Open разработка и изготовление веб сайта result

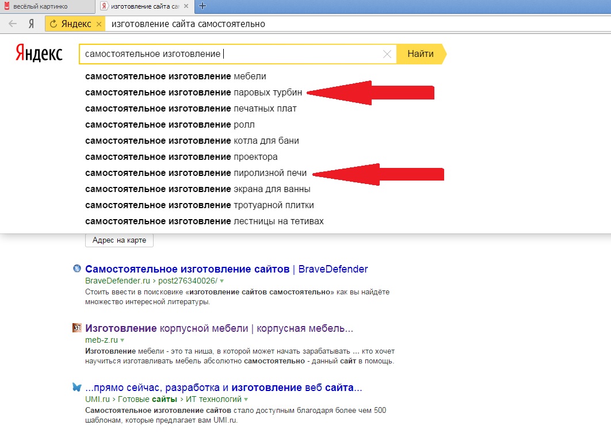[x=224, y=388]
